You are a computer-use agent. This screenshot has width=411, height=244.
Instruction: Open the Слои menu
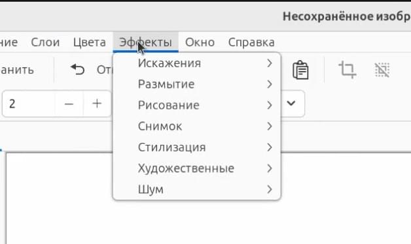(x=45, y=42)
